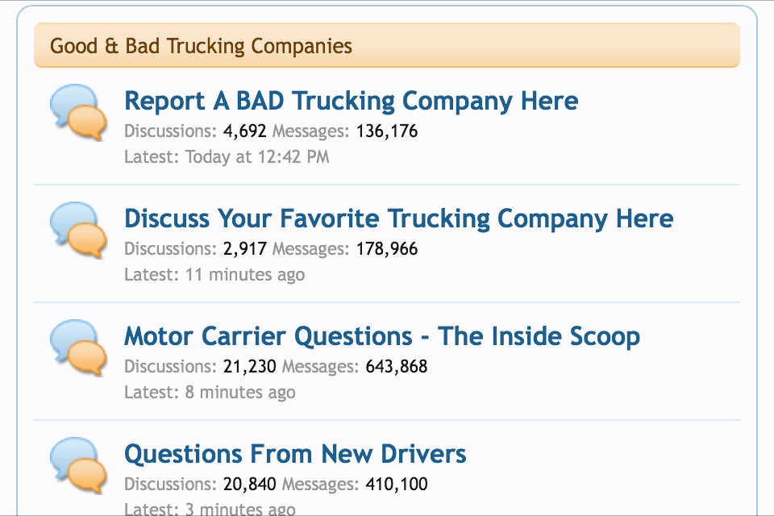The image size is (774, 516).
Task: Click the 2,917 discussions count
Action: (x=244, y=248)
